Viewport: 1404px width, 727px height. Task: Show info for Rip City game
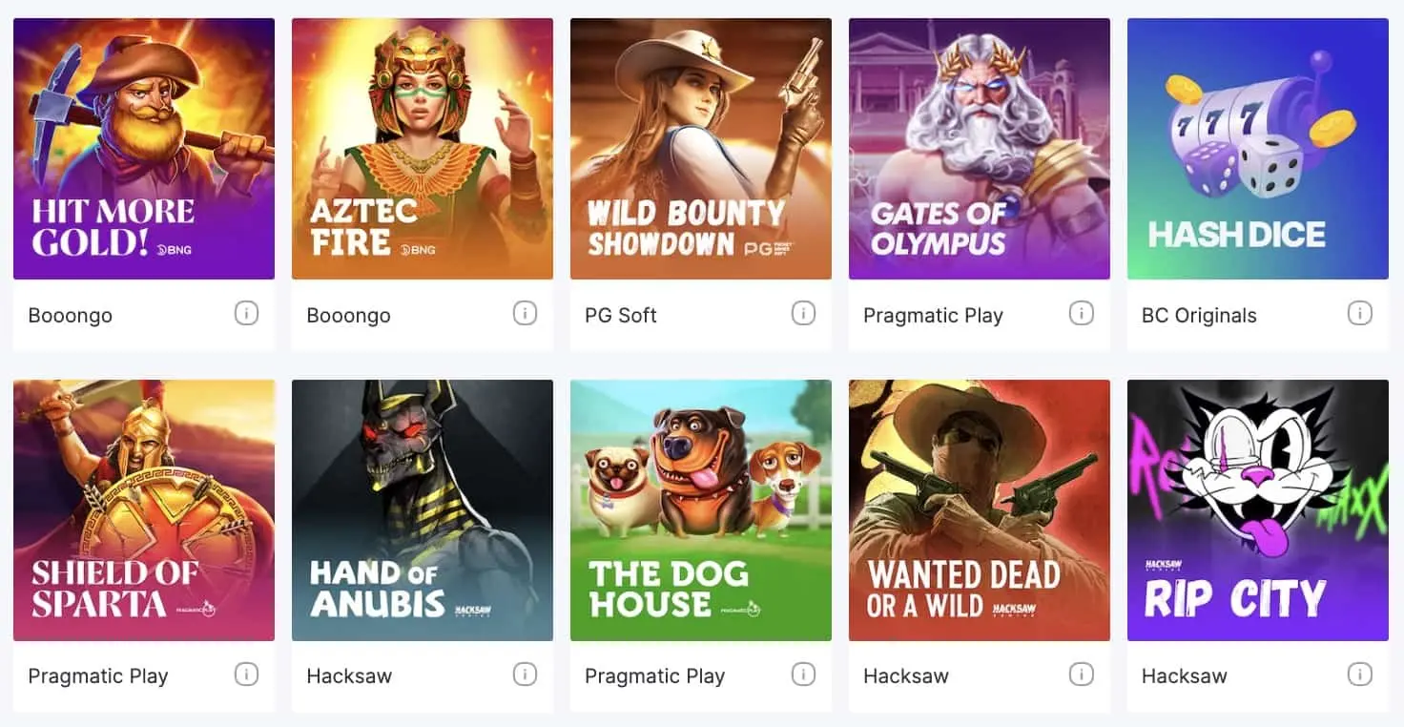(x=1359, y=675)
